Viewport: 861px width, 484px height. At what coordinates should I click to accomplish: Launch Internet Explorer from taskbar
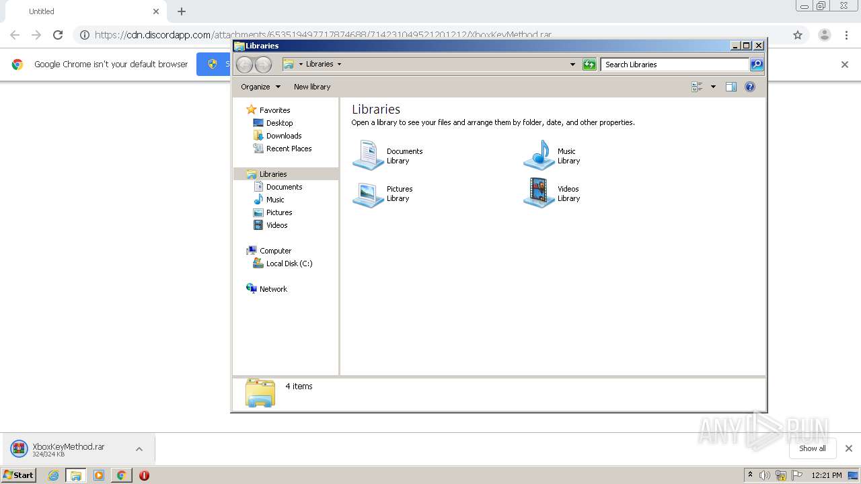(53, 475)
